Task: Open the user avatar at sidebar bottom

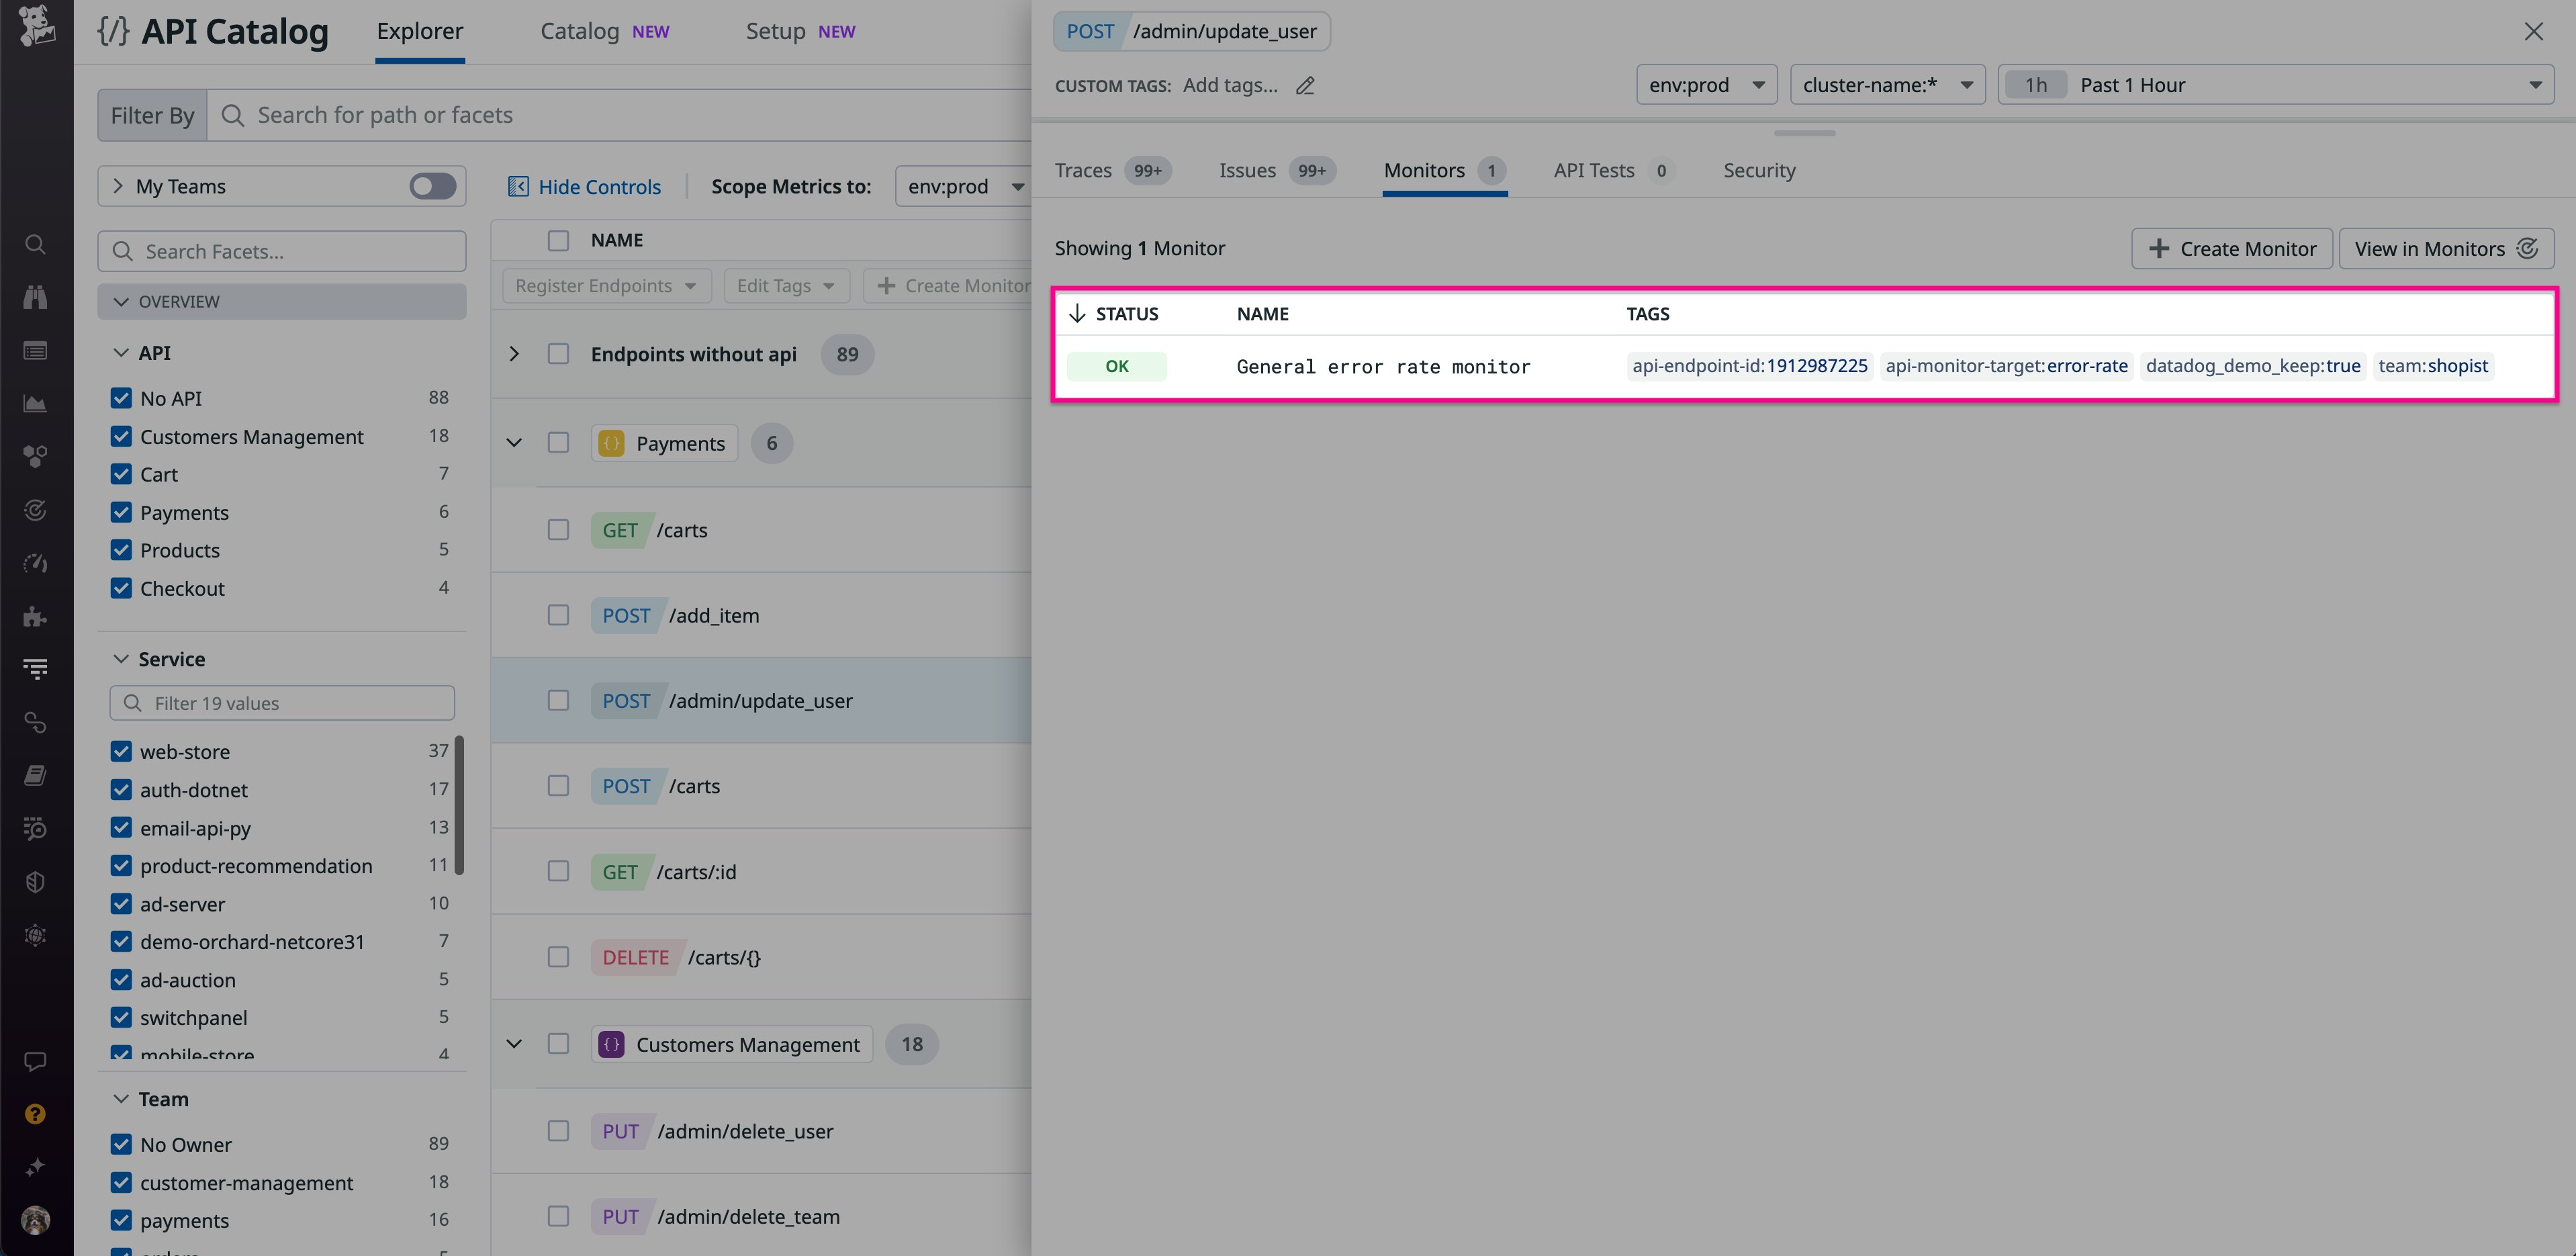Action: 35,1220
